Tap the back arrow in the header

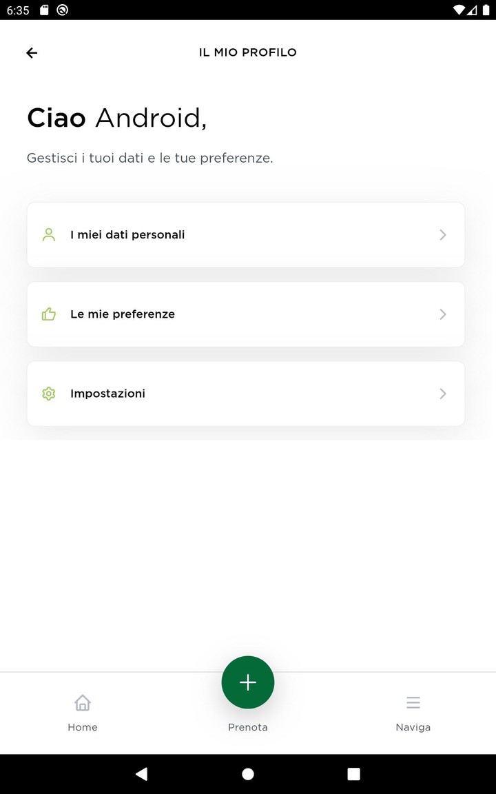click(x=32, y=53)
